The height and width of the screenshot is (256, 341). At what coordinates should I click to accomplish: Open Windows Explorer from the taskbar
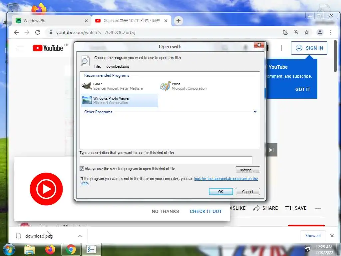point(30,249)
